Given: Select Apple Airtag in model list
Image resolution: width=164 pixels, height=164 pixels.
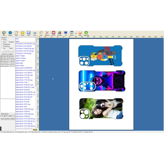Looking at the screenshot, I should 19,63.
